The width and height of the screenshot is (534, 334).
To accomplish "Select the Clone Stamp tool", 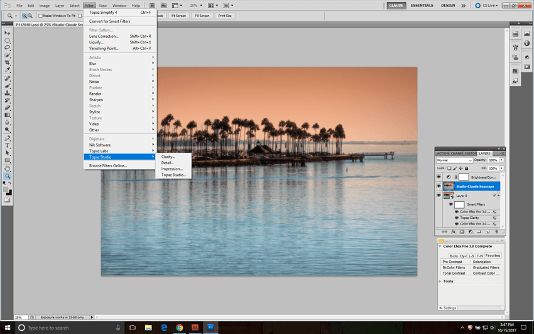I will point(8,93).
